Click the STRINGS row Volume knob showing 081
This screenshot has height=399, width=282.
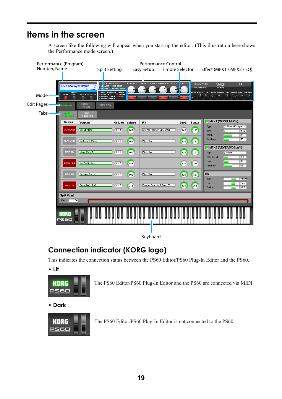[131, 163]
